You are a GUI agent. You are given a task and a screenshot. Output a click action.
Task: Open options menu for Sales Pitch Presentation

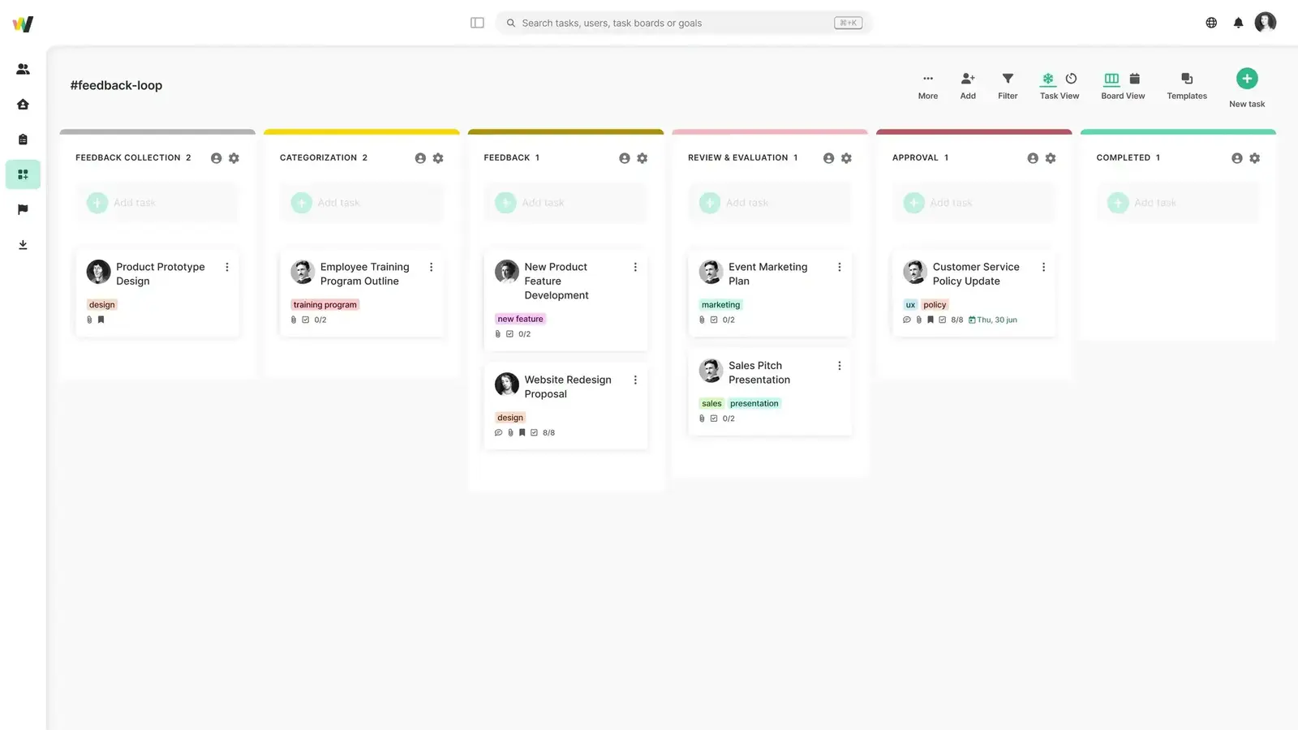(x=840, y=366)
